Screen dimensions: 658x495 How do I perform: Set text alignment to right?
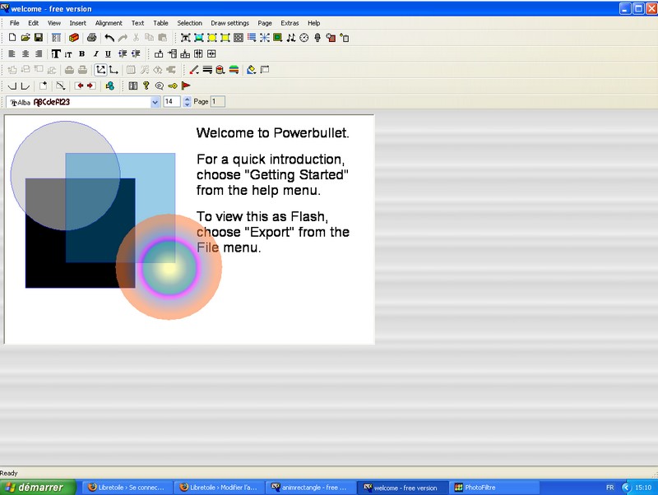click(x=38, y=53)
